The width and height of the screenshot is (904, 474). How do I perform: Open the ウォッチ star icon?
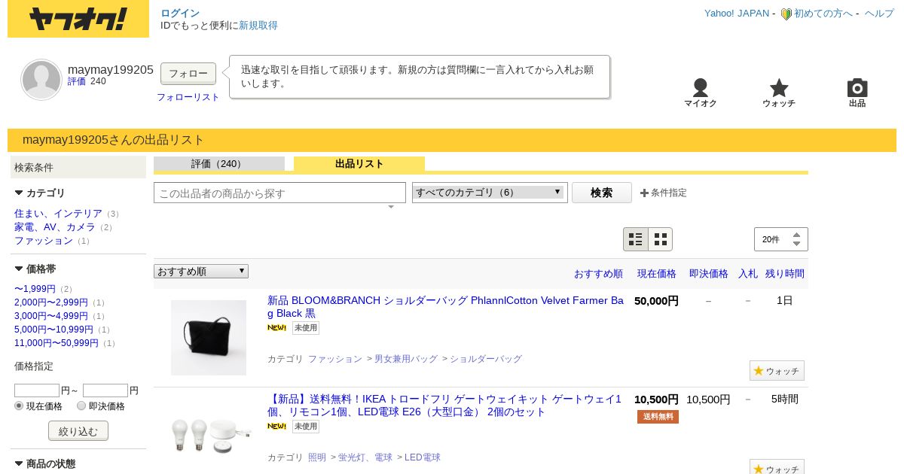coord(779,87)
